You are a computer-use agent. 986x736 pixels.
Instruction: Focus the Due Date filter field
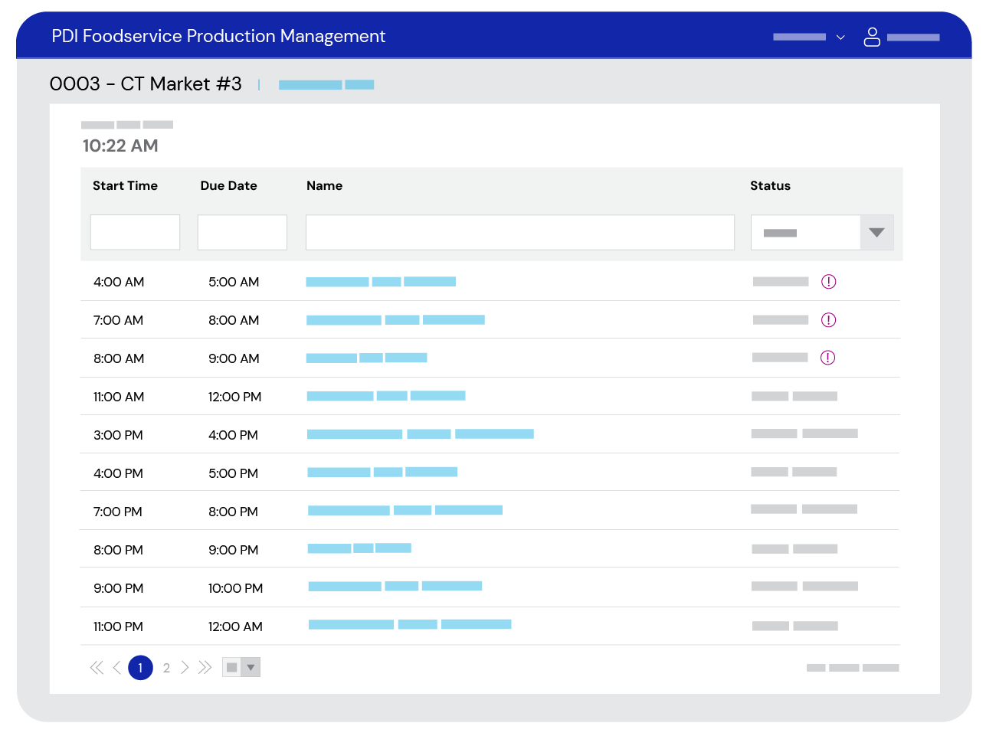(242, 232)
